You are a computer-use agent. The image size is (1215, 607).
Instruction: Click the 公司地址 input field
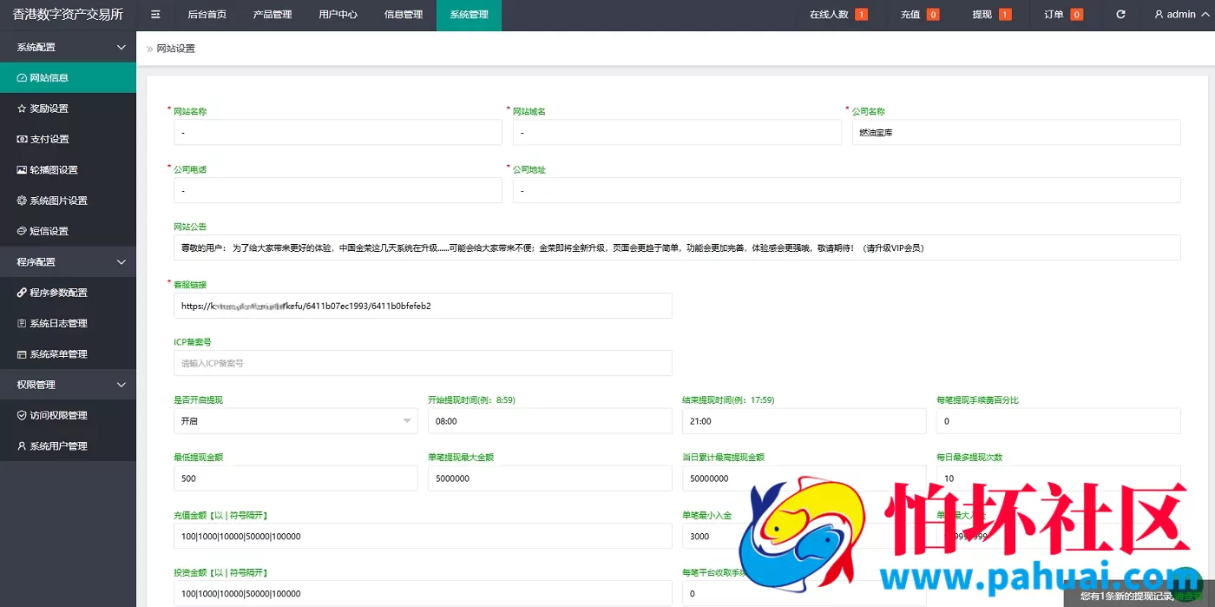coord(847,190)
